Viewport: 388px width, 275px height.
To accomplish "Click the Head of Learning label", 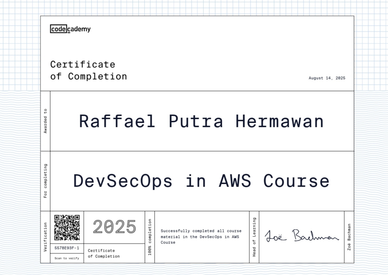I will [x=254, y=236].
